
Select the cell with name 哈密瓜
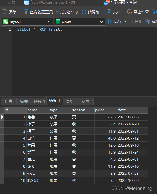[x=37, y=181]
